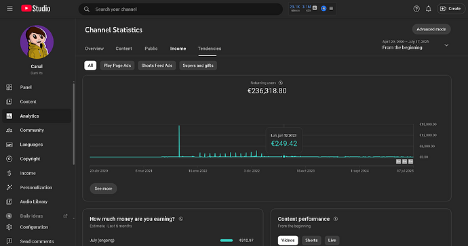This screenshot has width=468, height=246.
Task: Switch to the Tendencies tab
Action: coord(210,49)
